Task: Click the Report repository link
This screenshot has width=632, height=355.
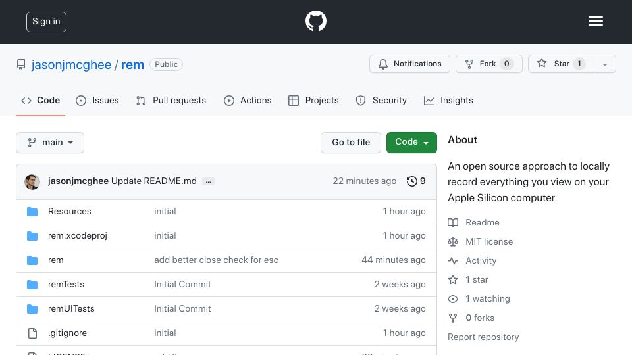Action: [x=483, y=337]
